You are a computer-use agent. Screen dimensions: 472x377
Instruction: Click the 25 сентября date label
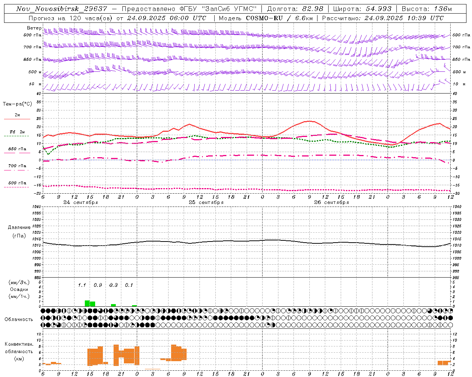(x=206, y=202)
